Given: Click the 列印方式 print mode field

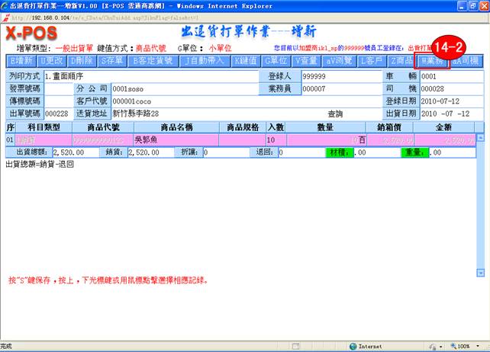Looking at the screenshot, I should tap(153, 76).
